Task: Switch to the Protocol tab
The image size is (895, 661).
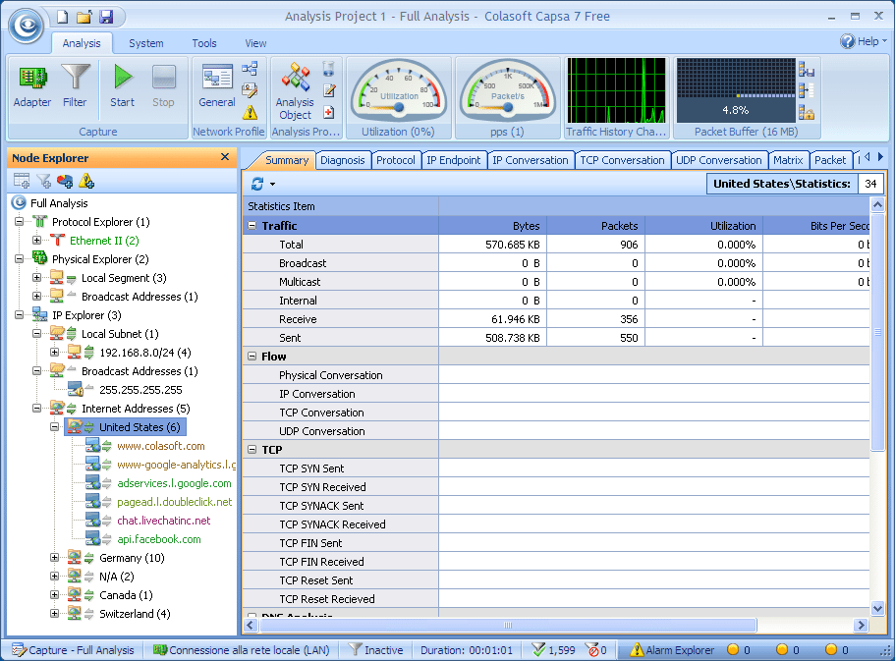Action: 396,160
